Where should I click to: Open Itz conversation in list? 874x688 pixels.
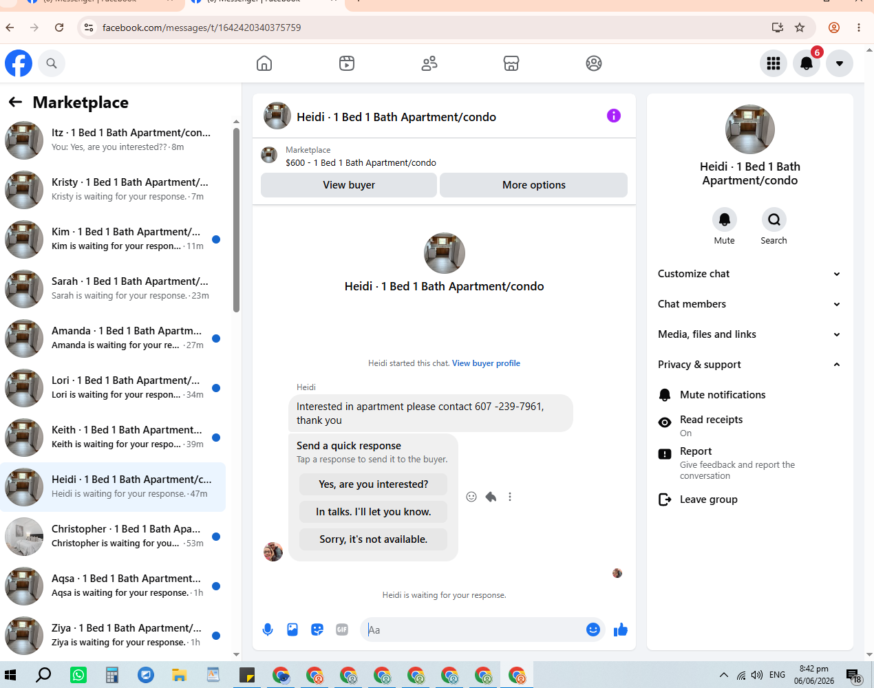pos(113,140)
